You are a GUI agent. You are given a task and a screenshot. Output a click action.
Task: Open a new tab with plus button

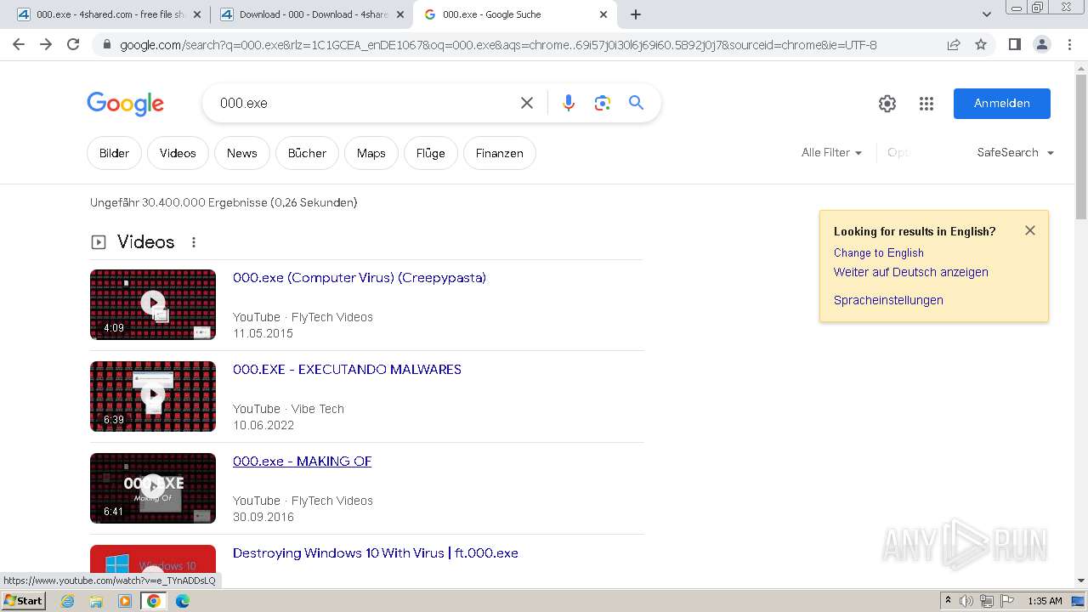636,14
